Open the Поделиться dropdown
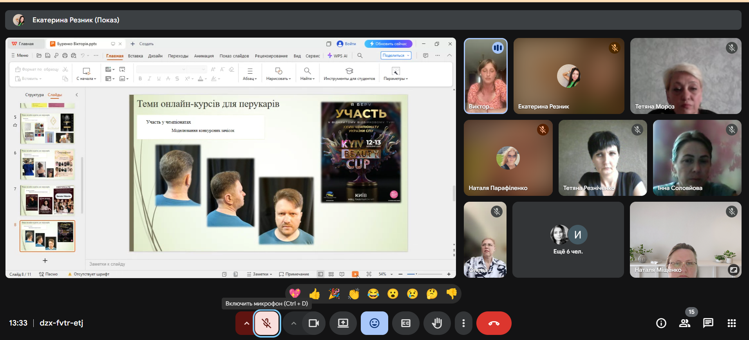The image size is (749, 340). [396, 56]
